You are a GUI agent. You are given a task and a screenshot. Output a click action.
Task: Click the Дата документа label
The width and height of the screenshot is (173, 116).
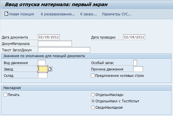click(15, 37)
